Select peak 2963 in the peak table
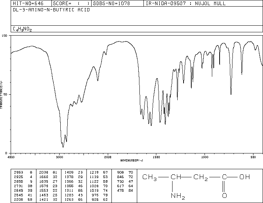Screen dimensions: 263x203 click(x=19, y=173)
